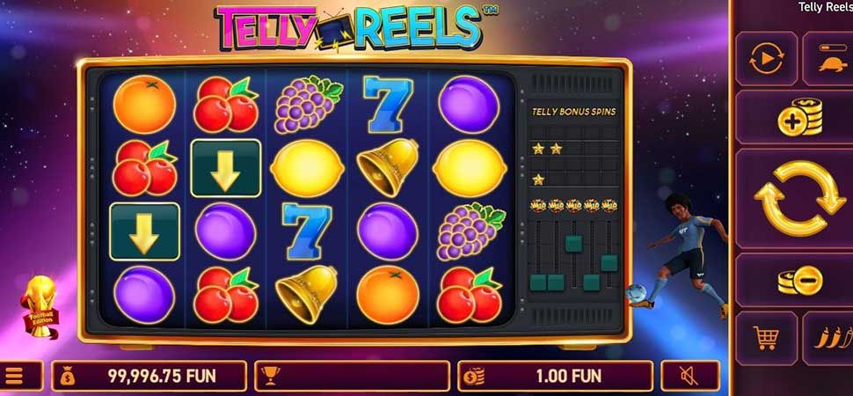The height and width of the screenshot is (396, 853).
Task: Click the golden bell on the bottom row
Action: pos(306,294)
